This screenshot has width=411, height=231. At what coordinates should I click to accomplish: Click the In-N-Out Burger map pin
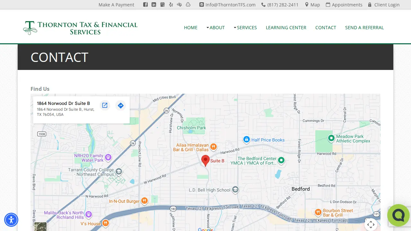[144, 201]
